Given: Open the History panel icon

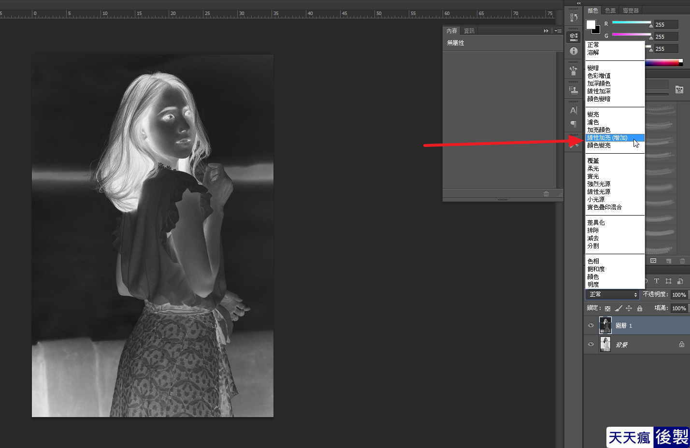Looking at the screenshot, I should (574, 17).
